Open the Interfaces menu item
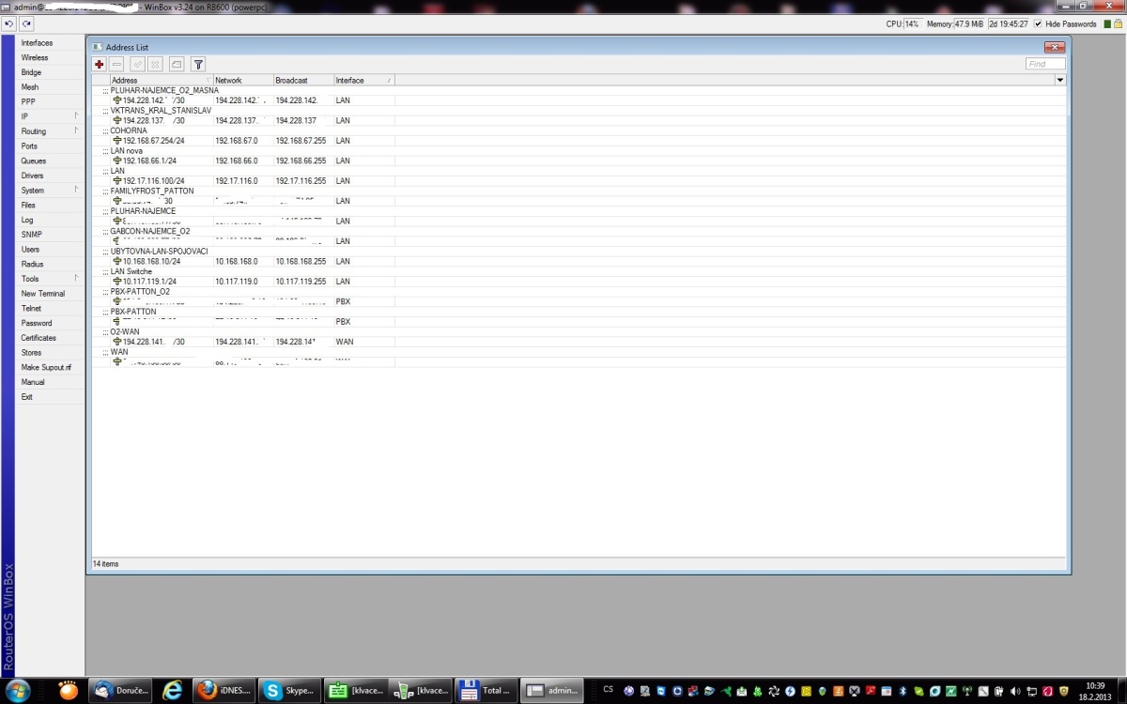The height and width of the screenshot is (704, 1127). click(38, 43)
